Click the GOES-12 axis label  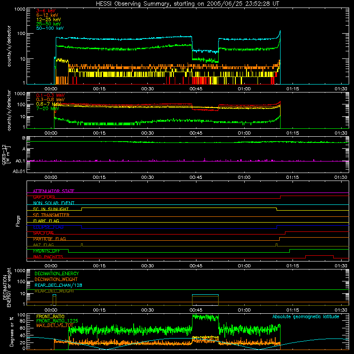point(4,154)
